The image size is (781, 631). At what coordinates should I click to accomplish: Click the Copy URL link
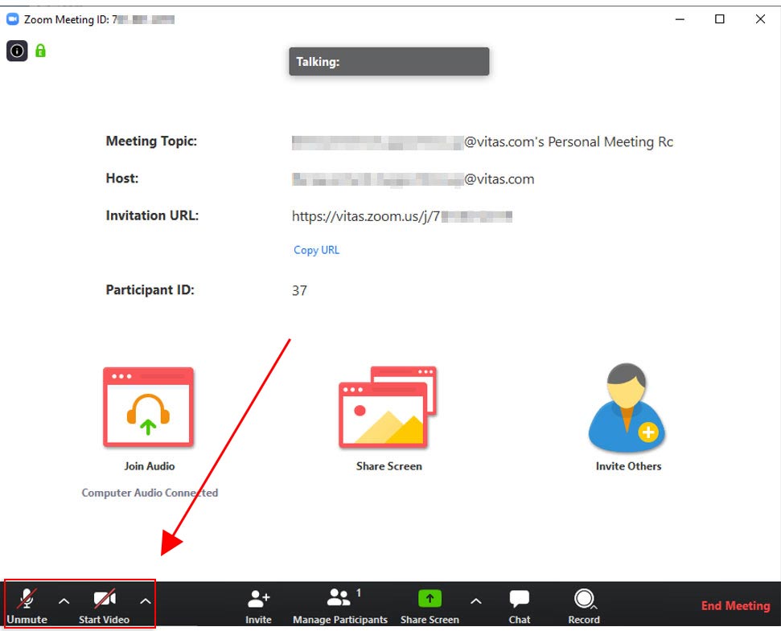pos(315,250)
